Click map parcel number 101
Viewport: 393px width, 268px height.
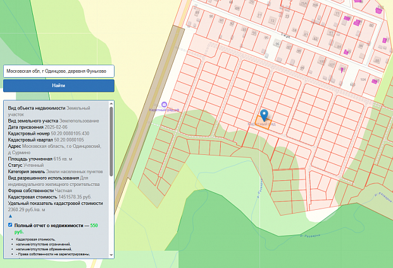[332, 65]
